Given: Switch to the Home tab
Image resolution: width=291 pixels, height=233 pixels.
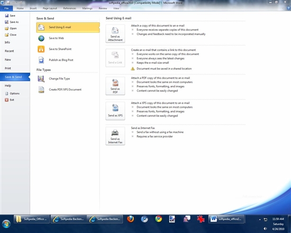Looking at the screenshot, I should [x=20, y=8].
